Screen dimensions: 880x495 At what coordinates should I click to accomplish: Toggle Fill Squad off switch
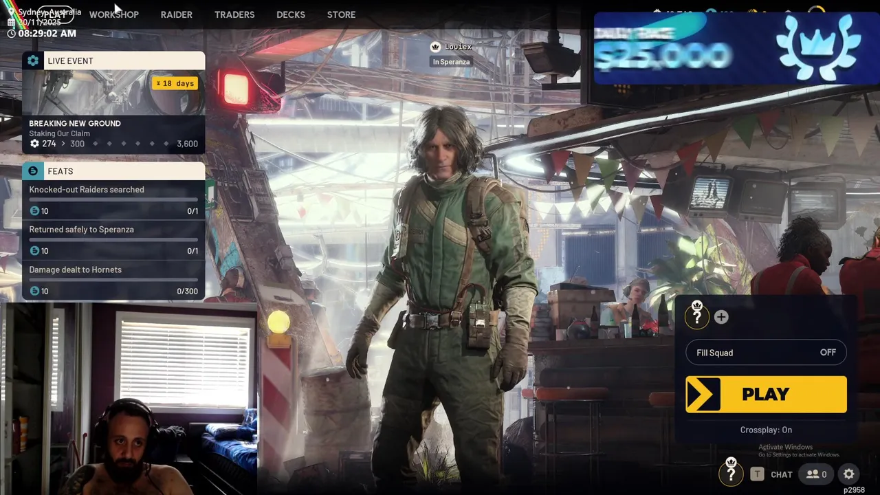tap(766, 353)
